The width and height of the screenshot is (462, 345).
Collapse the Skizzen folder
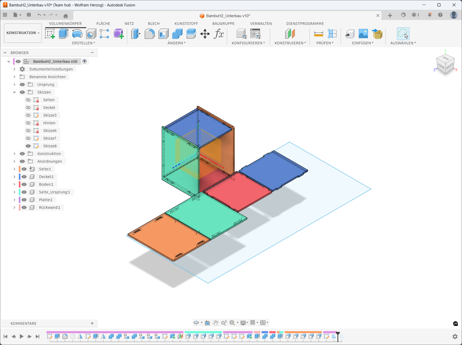click(14, 92)
